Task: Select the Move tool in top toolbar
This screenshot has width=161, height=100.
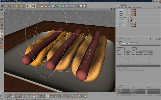Action: coord(13,6)
